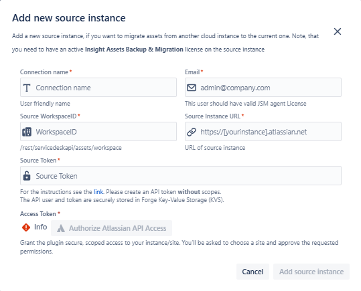Focus the Connection name input field

tap(98, 88)
